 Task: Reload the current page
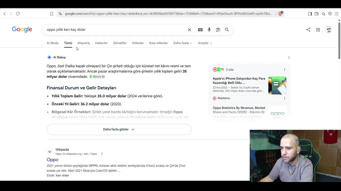tap(18, 14)
